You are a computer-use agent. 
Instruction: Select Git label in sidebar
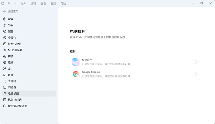[10, 69]
